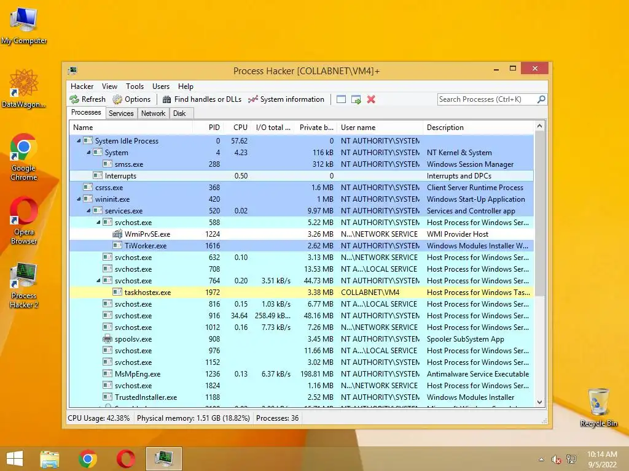This screenshot has width=629, height=471.
Task: Click Processes: 36 in status bar
Action: pos(277,418)
